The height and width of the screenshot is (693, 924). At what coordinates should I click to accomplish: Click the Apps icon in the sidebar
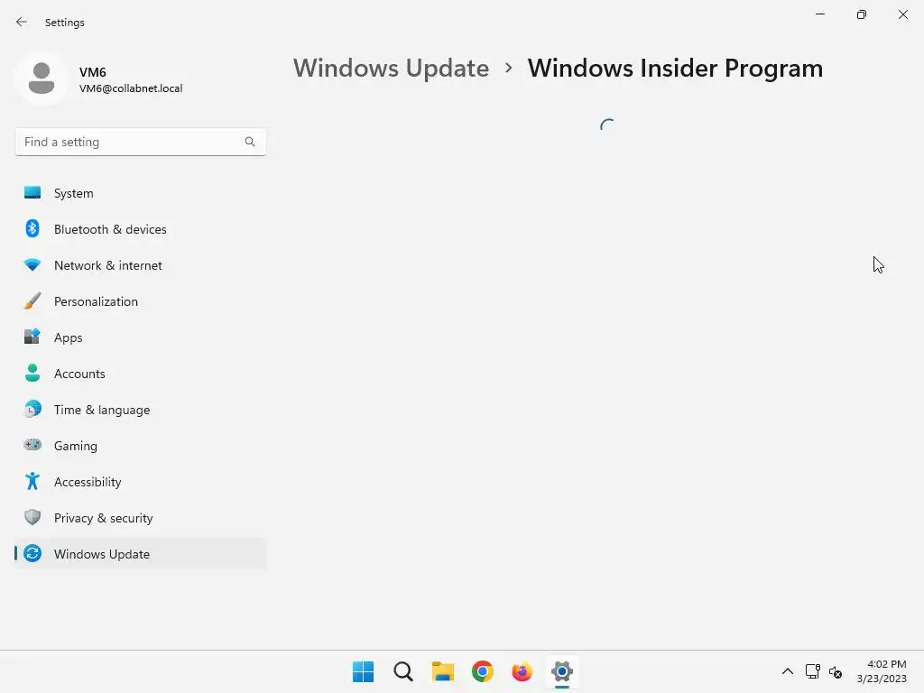32,337
